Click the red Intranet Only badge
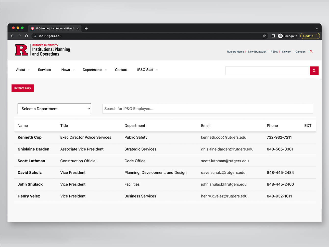 (x=22, y=88)
